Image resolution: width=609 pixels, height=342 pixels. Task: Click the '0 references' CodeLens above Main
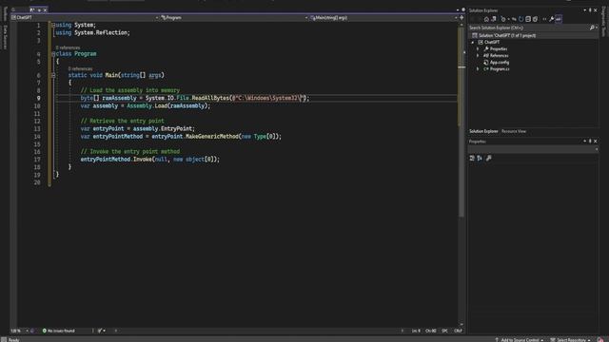click(x=80, y=68)
